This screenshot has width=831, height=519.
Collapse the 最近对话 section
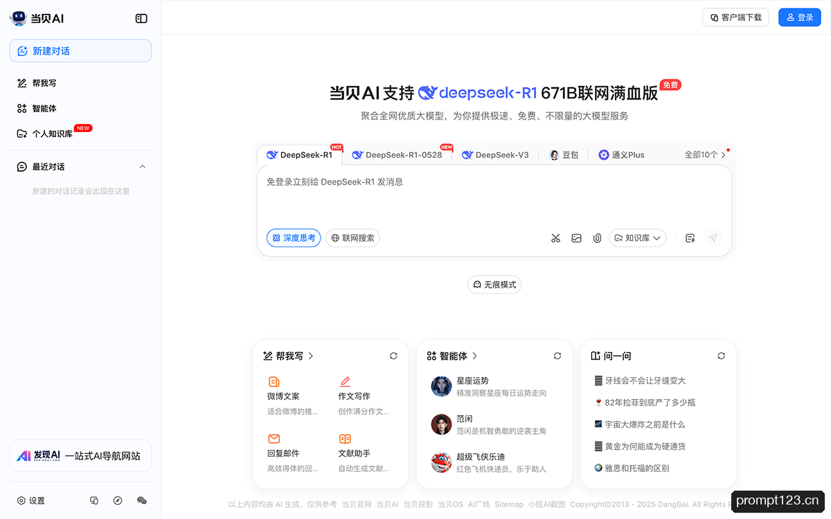tap(143, 167)
